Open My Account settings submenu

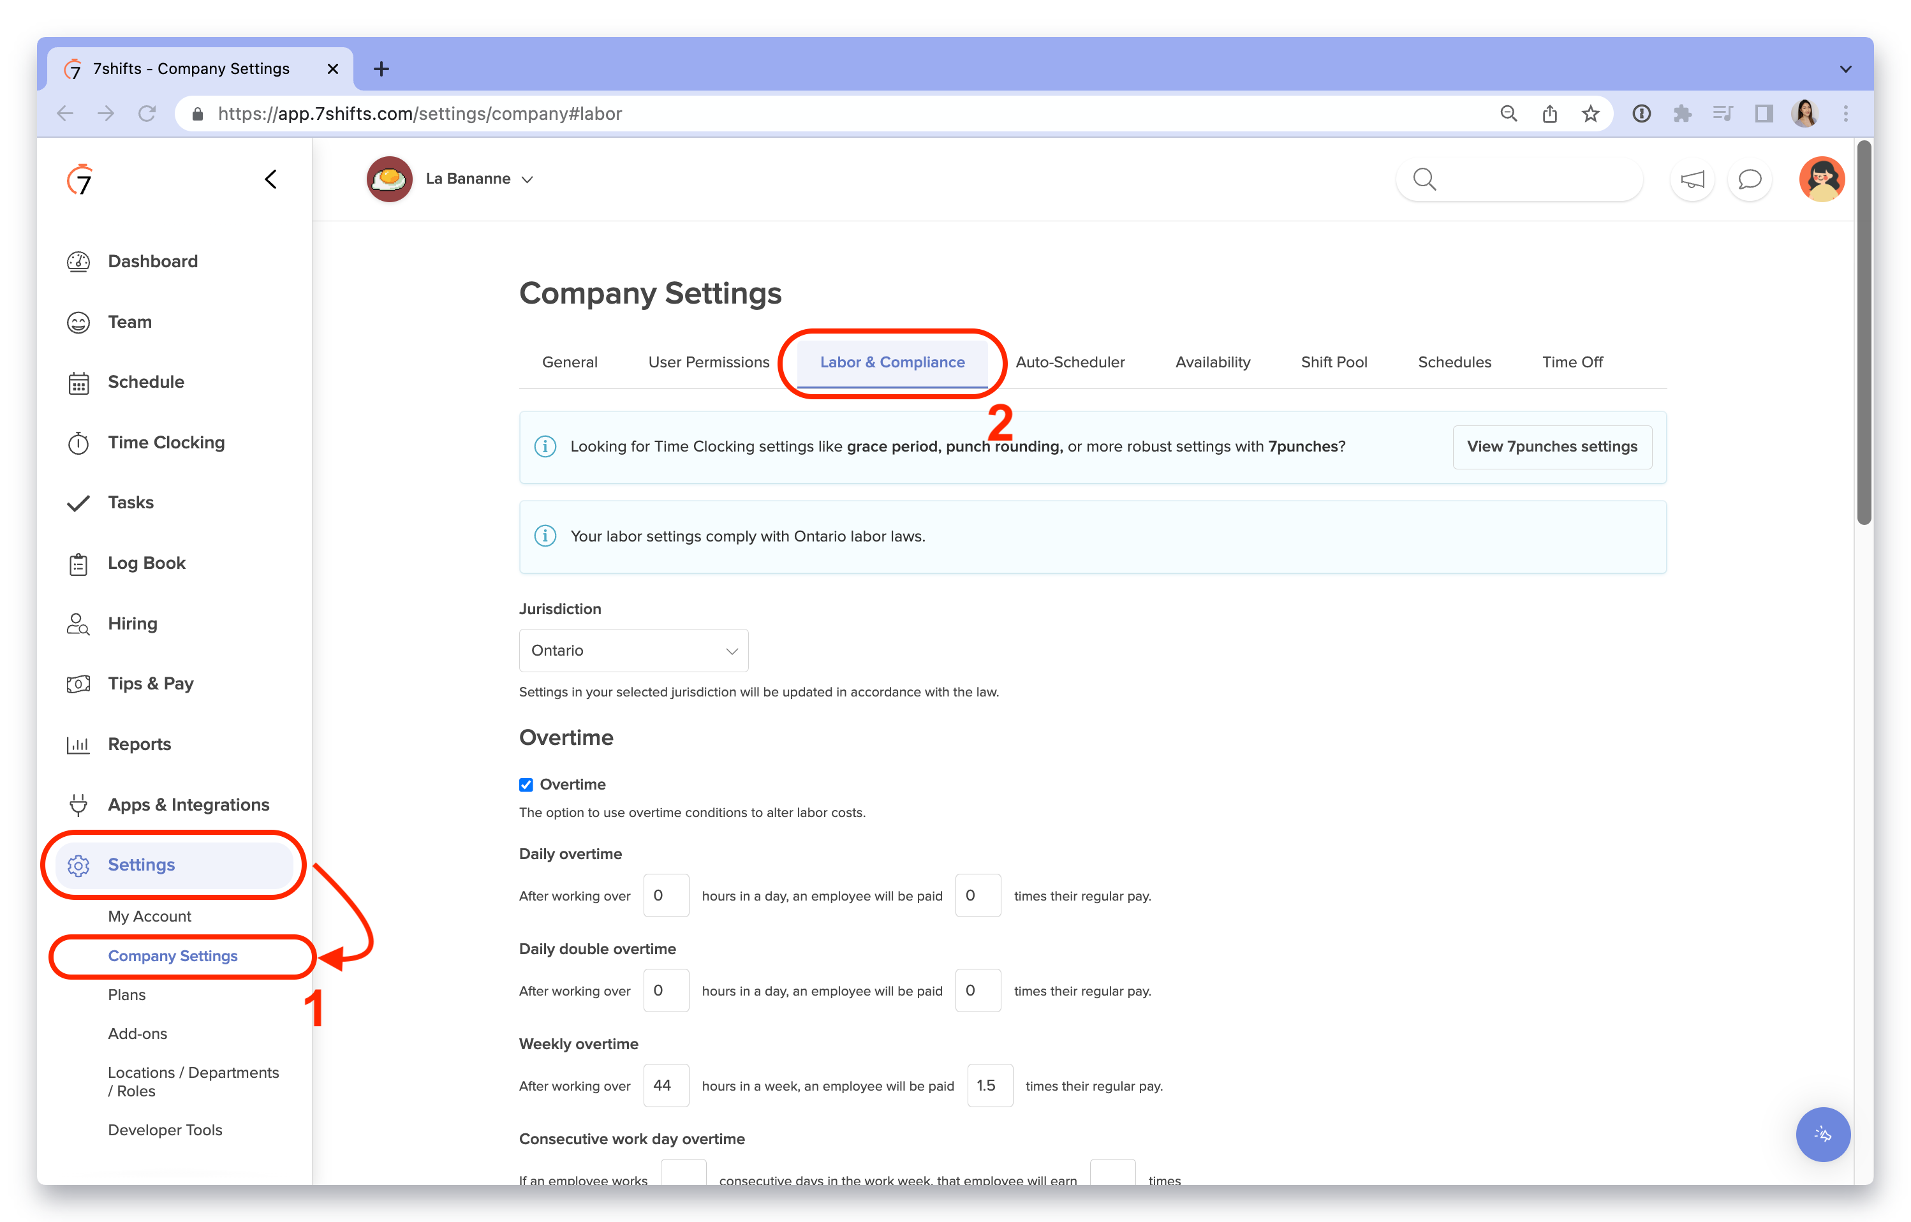[149, 916]
